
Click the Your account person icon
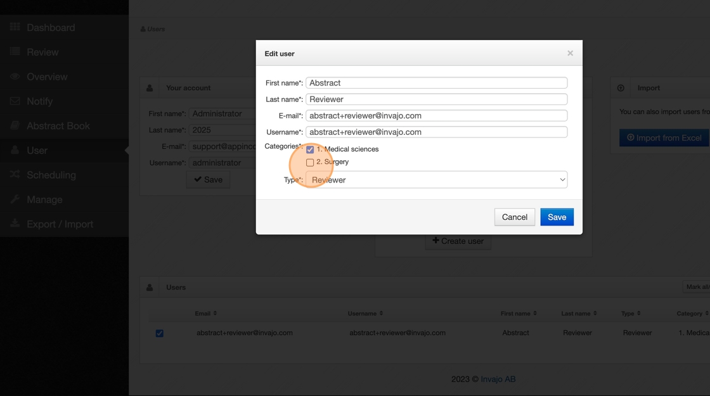pos(150,88)
